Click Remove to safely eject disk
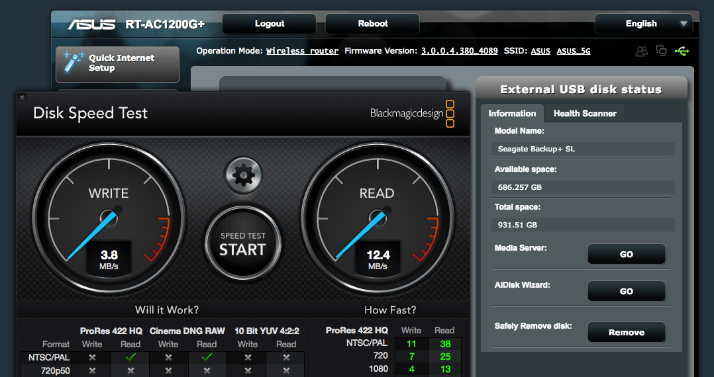 pos(626,333)
